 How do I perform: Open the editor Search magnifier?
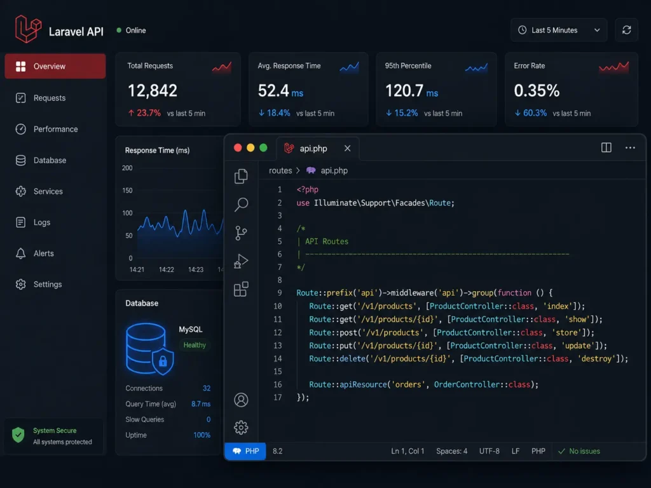(x=241, y=204)
